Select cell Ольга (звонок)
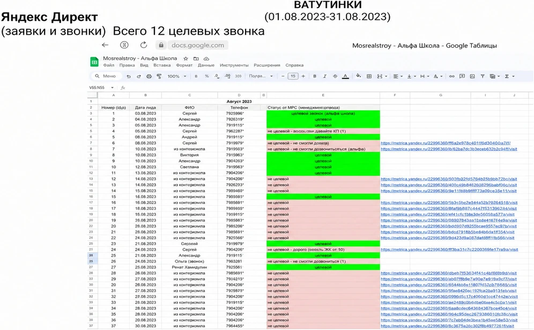This screenshot has height=330, width=534. point(189,261)
